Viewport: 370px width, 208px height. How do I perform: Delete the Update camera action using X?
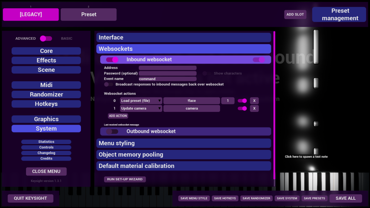(x=254, y=108)
